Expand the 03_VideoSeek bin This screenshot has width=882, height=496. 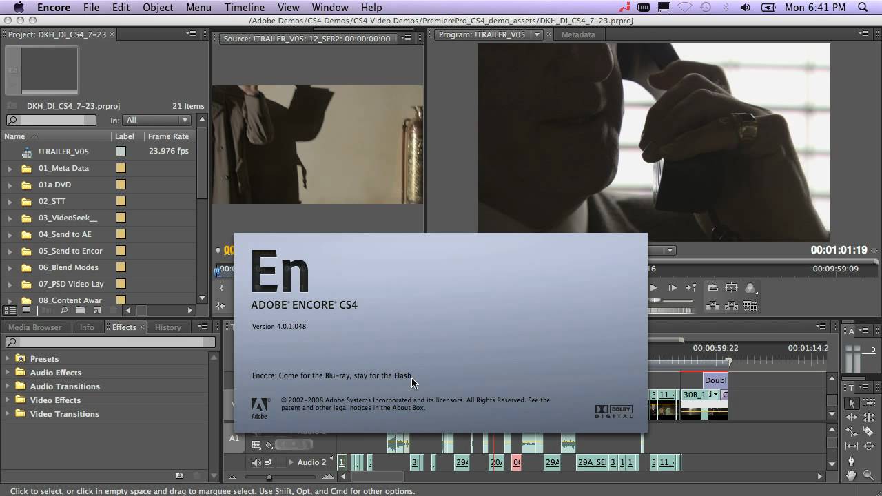point(10,218)
